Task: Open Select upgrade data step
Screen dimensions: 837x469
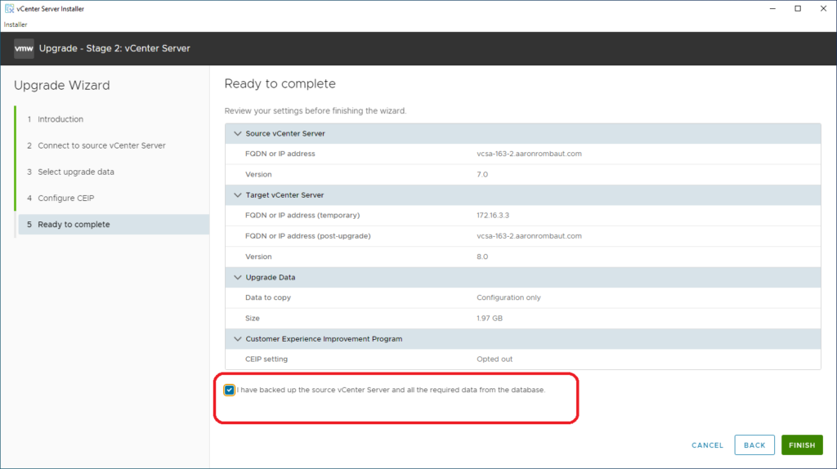Action: tap(75, 172)
